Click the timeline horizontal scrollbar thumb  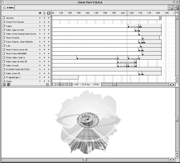pos(114,84)
